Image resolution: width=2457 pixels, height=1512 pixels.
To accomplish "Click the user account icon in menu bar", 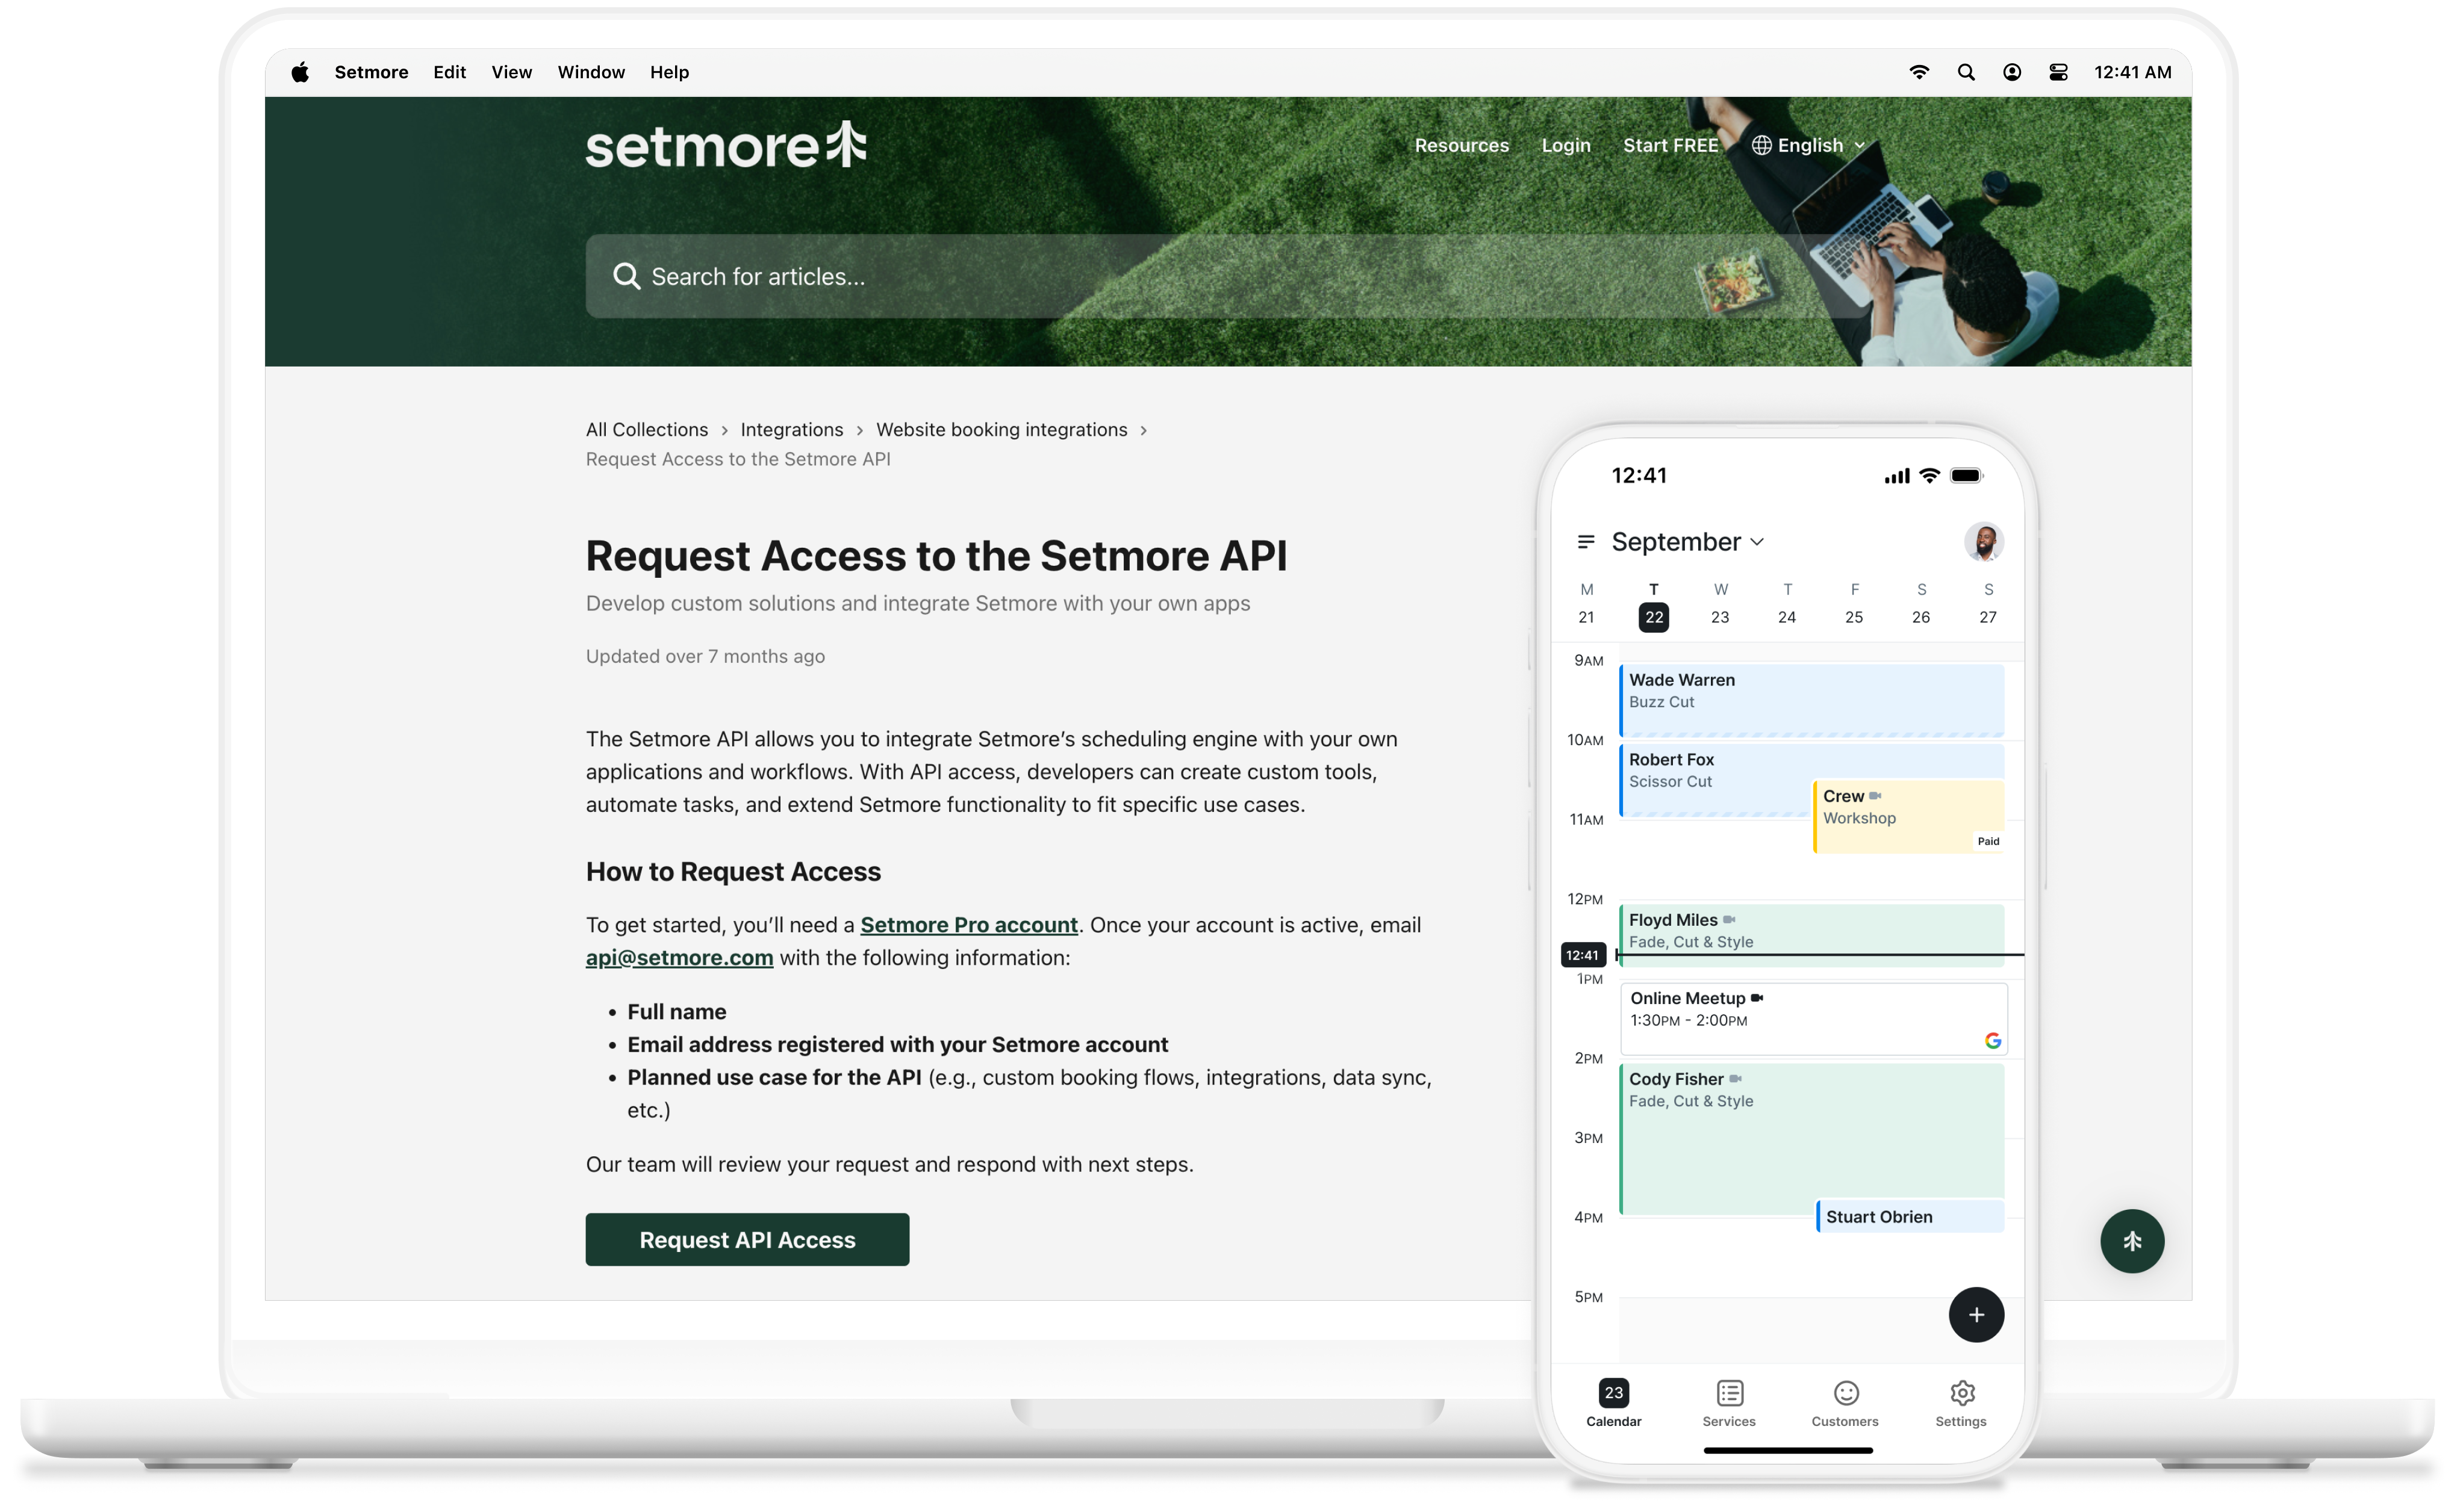I will tap(2012, 72).
